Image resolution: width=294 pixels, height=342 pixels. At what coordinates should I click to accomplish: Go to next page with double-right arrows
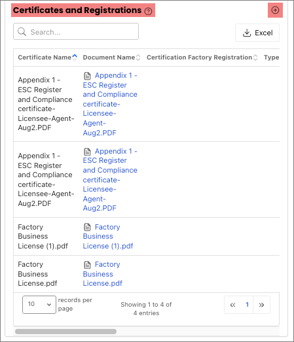point(261,305)
